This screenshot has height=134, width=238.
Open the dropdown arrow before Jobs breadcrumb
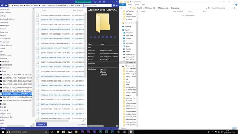click(40, 6)
